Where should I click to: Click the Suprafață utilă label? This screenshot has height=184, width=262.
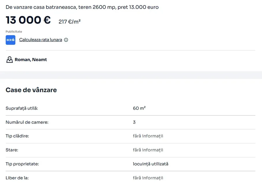pyautogui.click(x=22, y=108)
